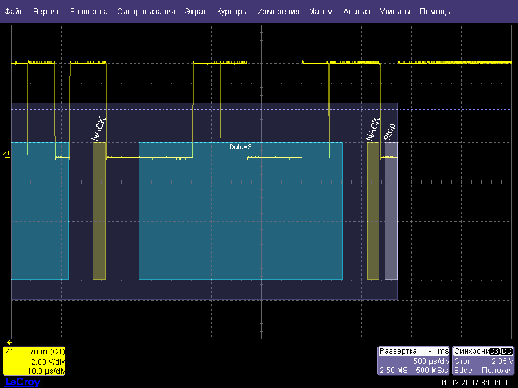The image size is (518, 388).
Task: Open the Файл menu
Action: (x=14, y=12)
